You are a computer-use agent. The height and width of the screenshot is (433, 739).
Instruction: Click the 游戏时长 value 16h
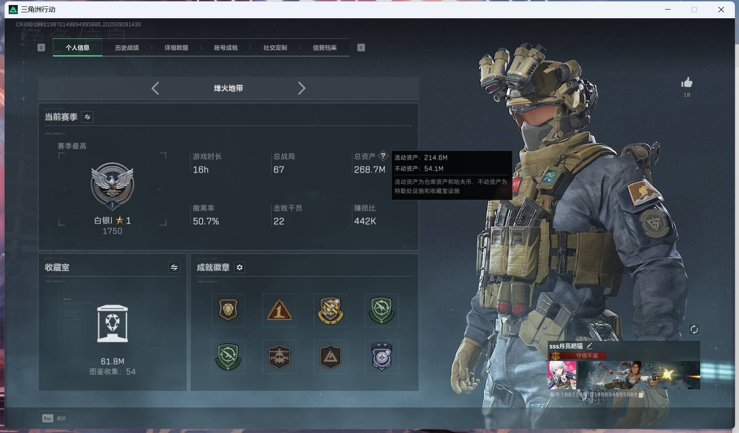pos(201,170)
